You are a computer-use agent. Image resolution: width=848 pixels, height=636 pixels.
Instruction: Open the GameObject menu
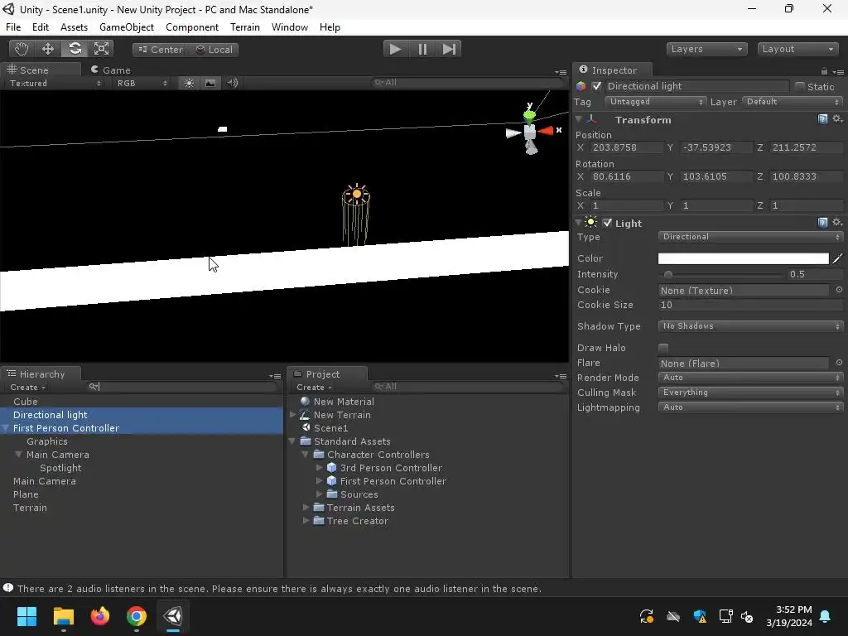tap(127, 27)
